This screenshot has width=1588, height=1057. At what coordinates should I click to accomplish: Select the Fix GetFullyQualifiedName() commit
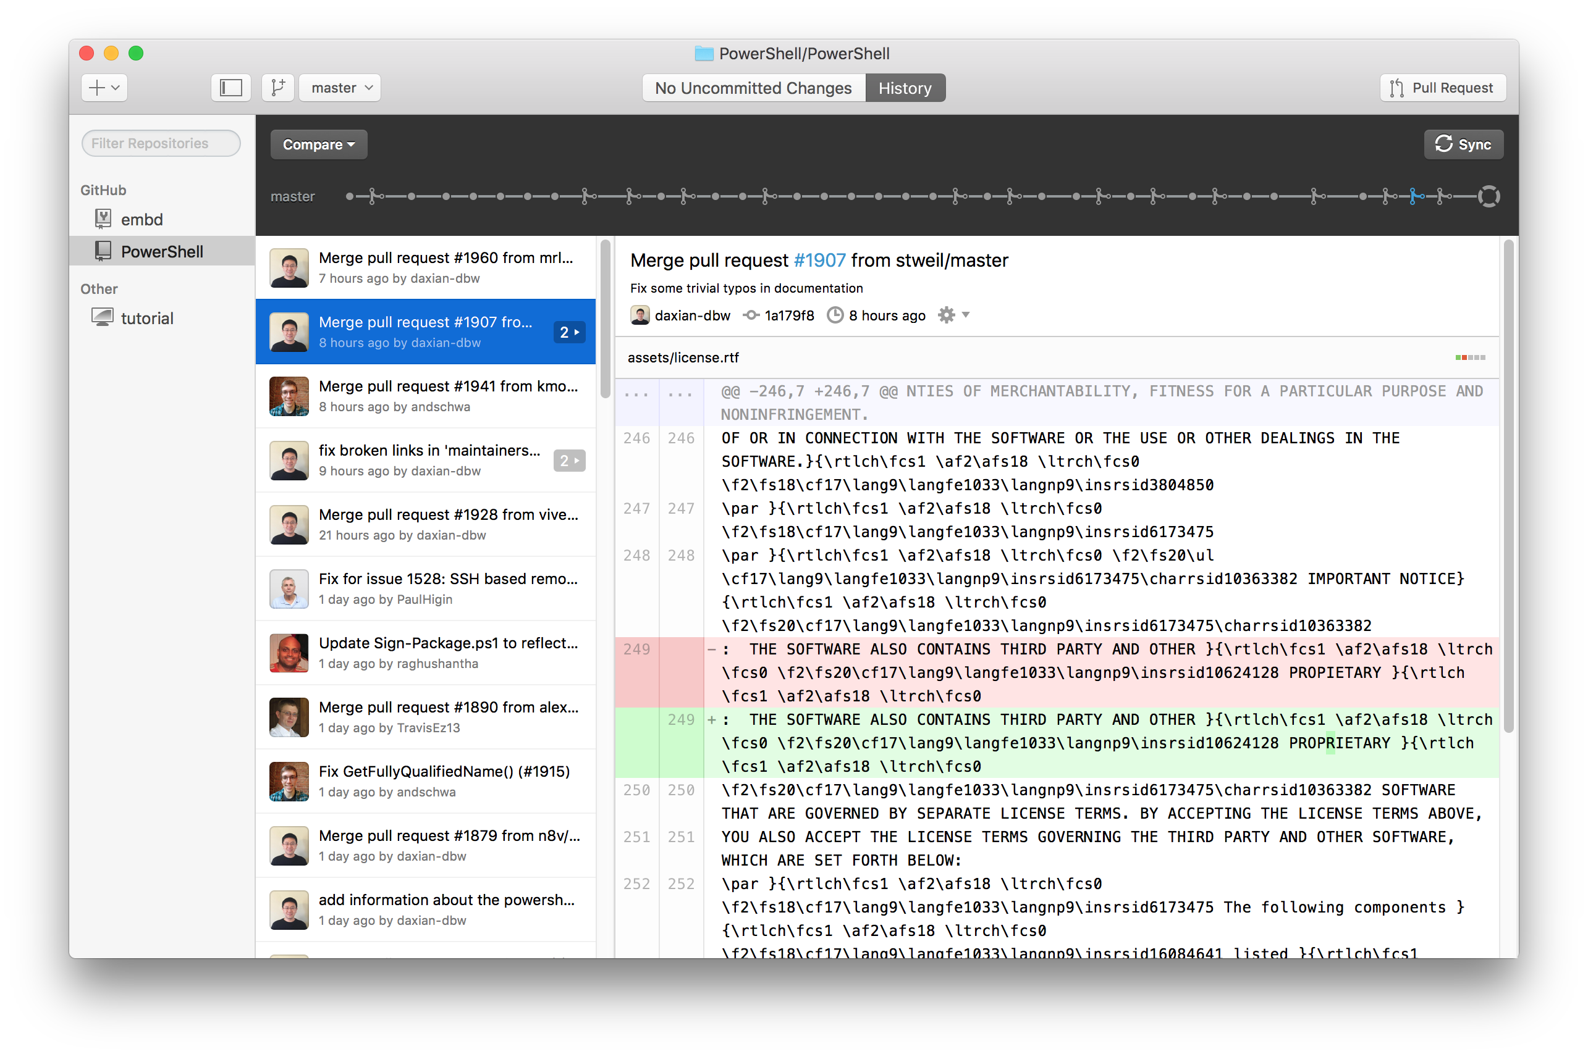point(426,780)
